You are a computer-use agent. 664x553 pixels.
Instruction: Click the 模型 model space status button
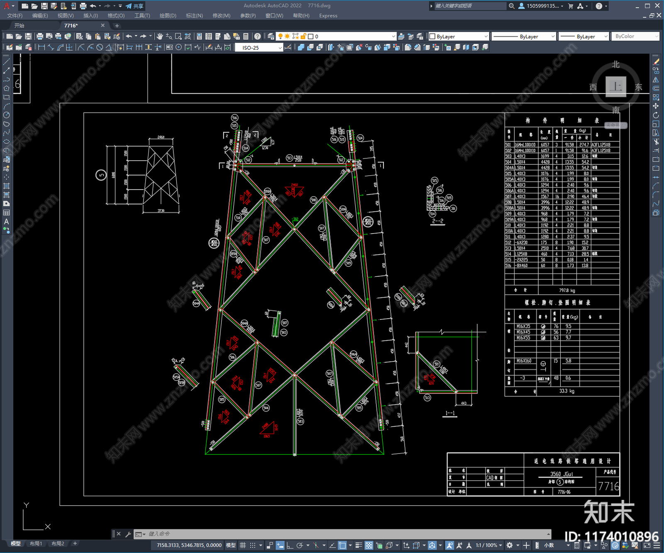[231, 545]
